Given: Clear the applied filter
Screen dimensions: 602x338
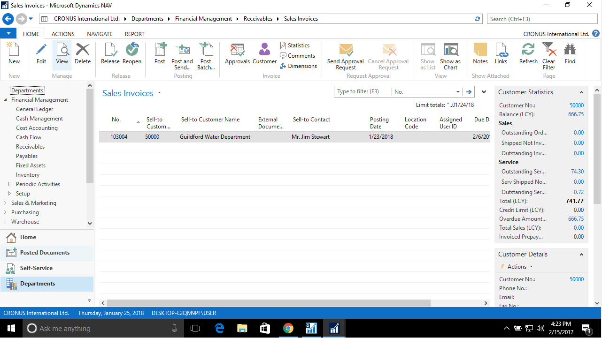Looking at the screenshot, I should pyautogui.click(x=549, y=55).
